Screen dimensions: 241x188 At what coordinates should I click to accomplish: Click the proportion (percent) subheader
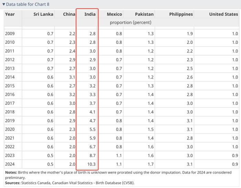[130, 22]
